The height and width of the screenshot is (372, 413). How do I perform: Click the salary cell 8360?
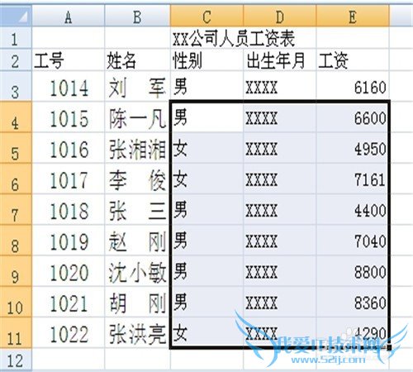click(x=353, y=302)
